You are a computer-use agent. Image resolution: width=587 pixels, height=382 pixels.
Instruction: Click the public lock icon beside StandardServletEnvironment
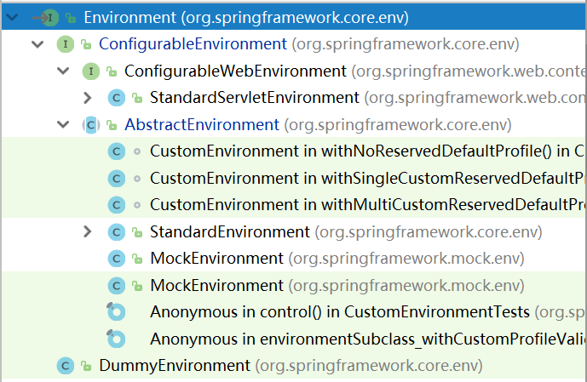point(137,98)
